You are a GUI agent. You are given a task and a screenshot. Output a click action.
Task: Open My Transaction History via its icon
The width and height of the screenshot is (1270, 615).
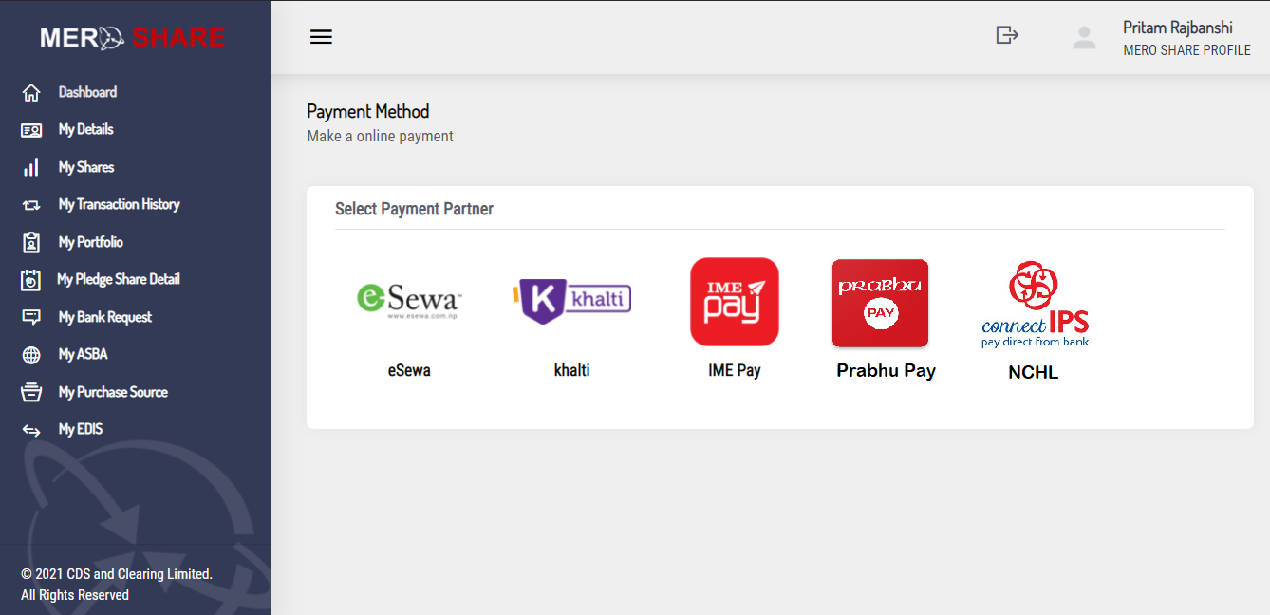click(x=29, y=204)
